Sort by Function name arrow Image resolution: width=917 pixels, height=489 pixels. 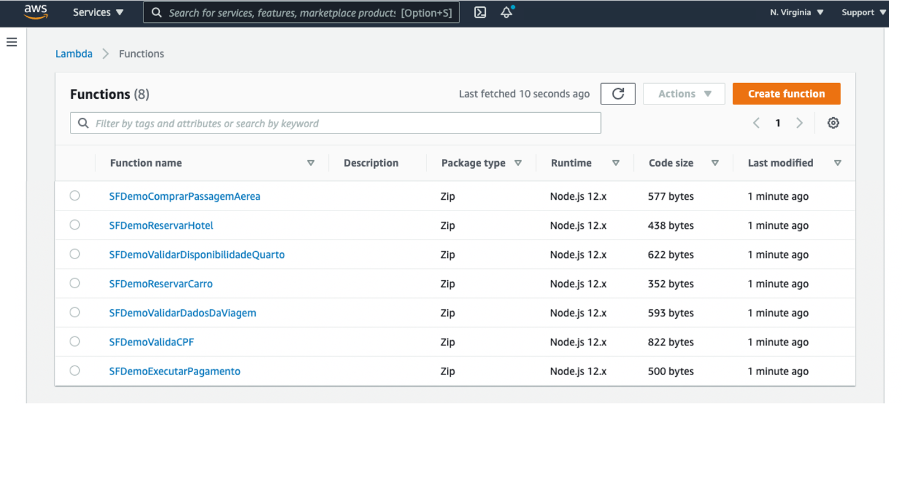[311, 163]
